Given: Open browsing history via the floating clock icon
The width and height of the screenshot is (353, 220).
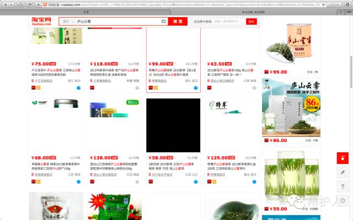Looking at the screenshot, I should 343,201.
